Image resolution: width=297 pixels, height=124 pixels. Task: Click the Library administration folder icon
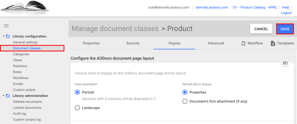(8, 96)
